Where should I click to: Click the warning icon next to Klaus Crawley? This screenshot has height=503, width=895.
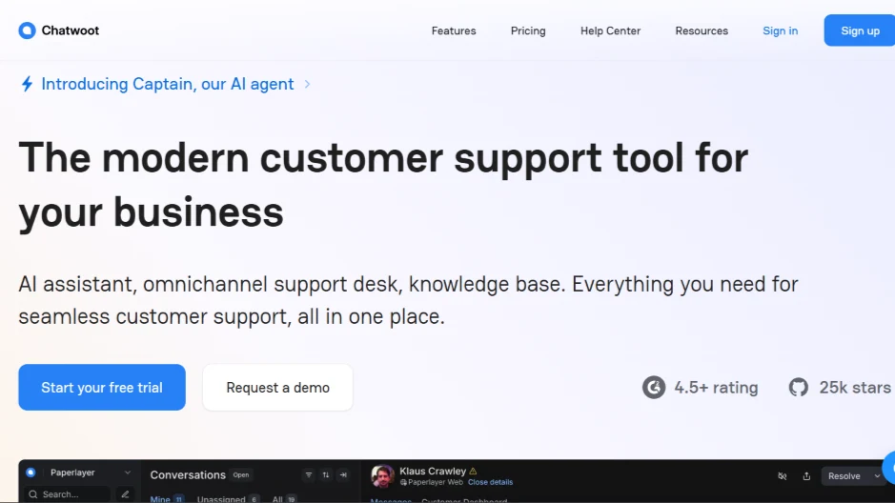click(x=473, y=471)
